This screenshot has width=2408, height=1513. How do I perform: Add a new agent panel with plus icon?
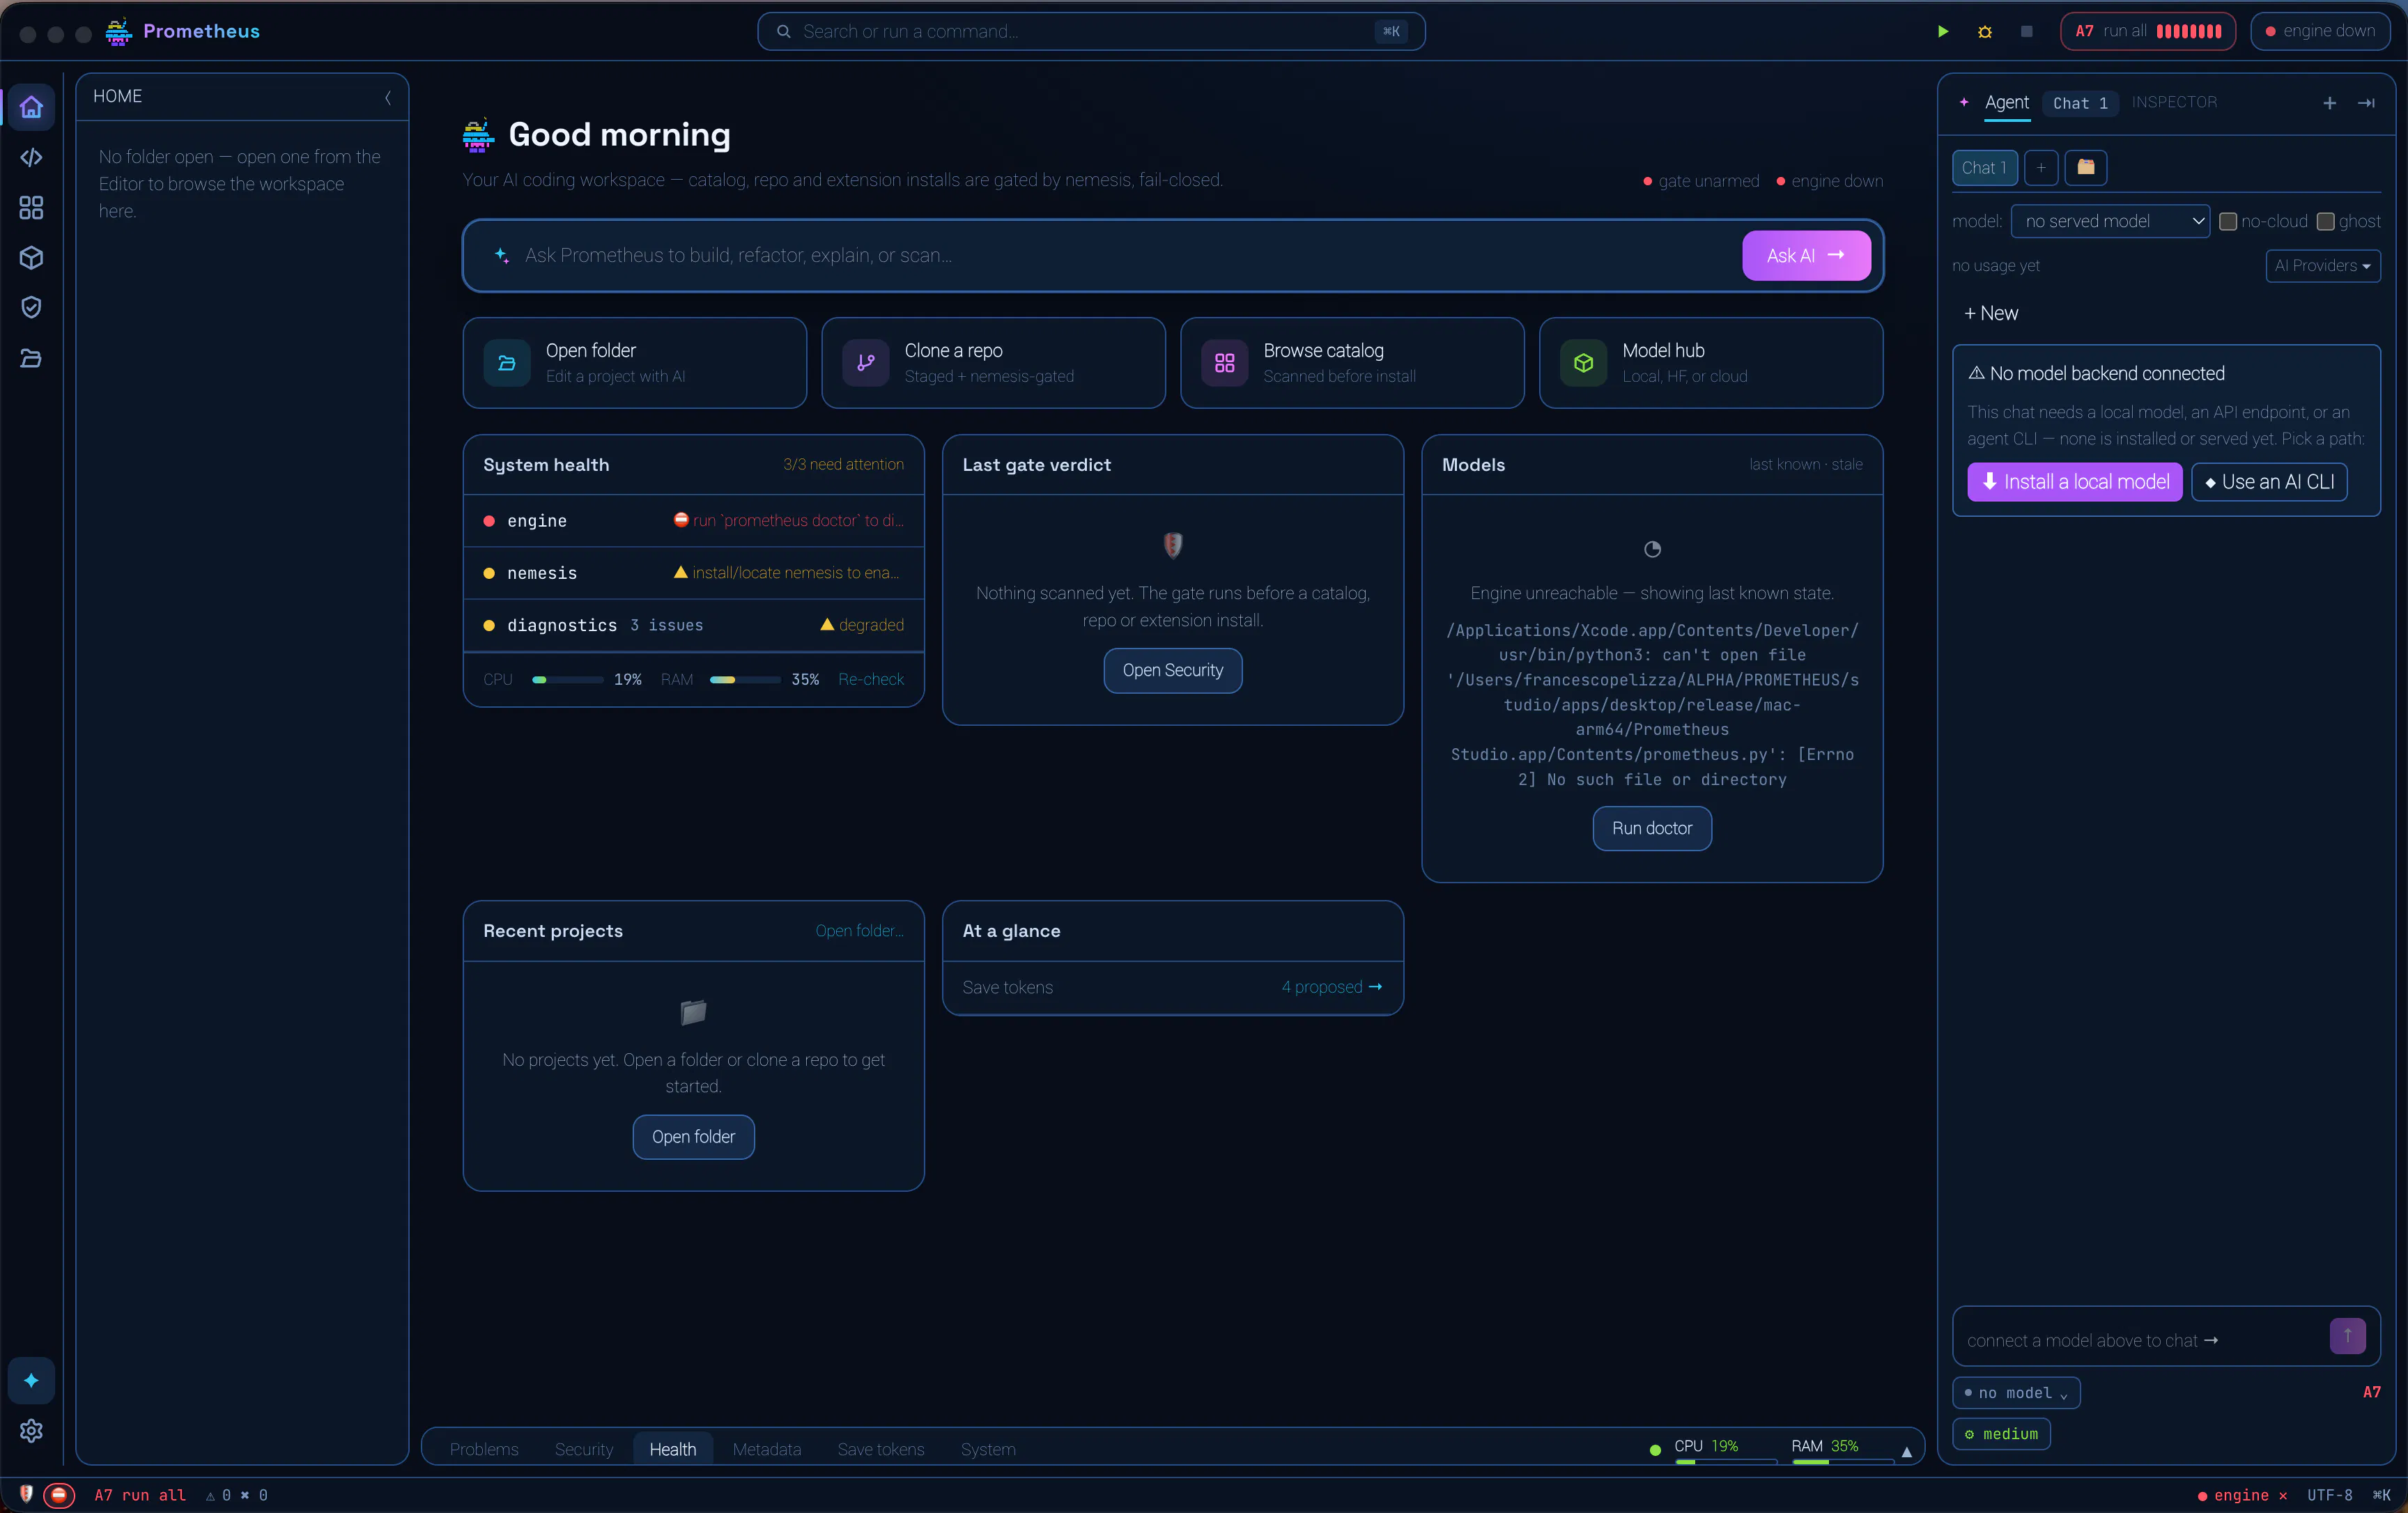2330,103
